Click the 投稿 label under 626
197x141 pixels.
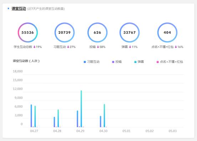pos(93,47)
